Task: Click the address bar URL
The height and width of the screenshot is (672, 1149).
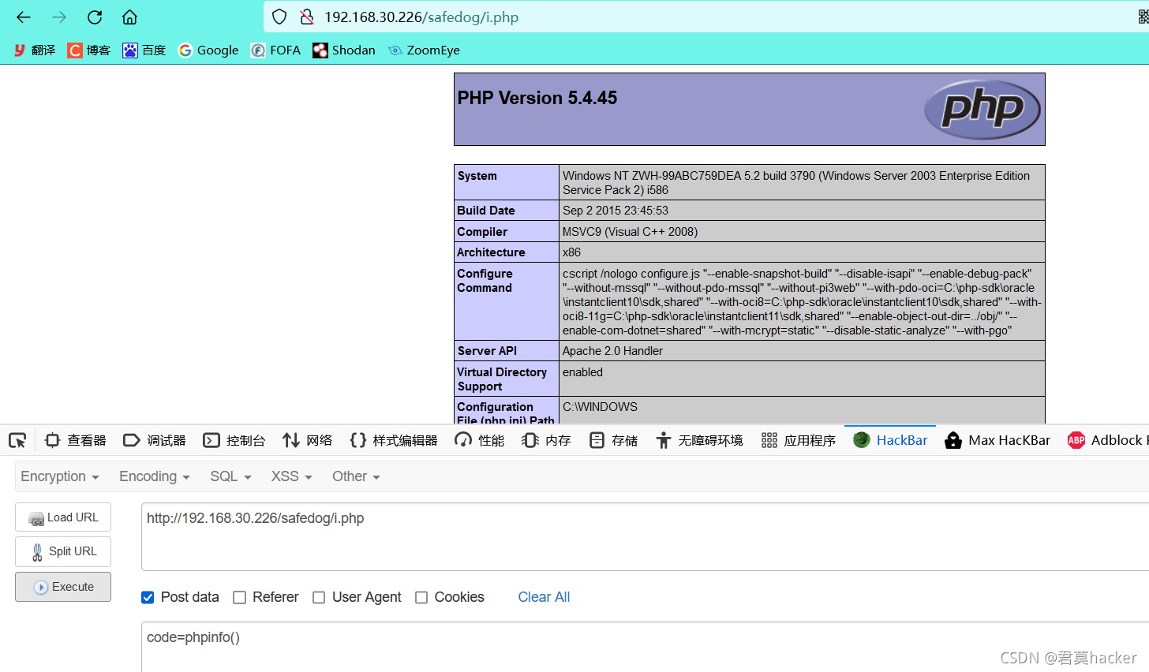Action: [421, 17]
